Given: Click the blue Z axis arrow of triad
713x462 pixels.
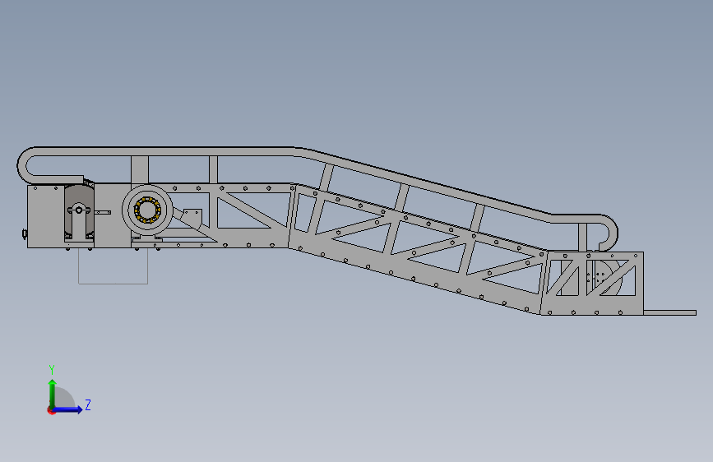Looking at the screenshot, I should [68, 409].
